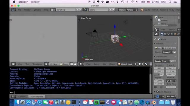Open the Text menu in text editor
Screen dimensions: 190x106
(28, 64)
